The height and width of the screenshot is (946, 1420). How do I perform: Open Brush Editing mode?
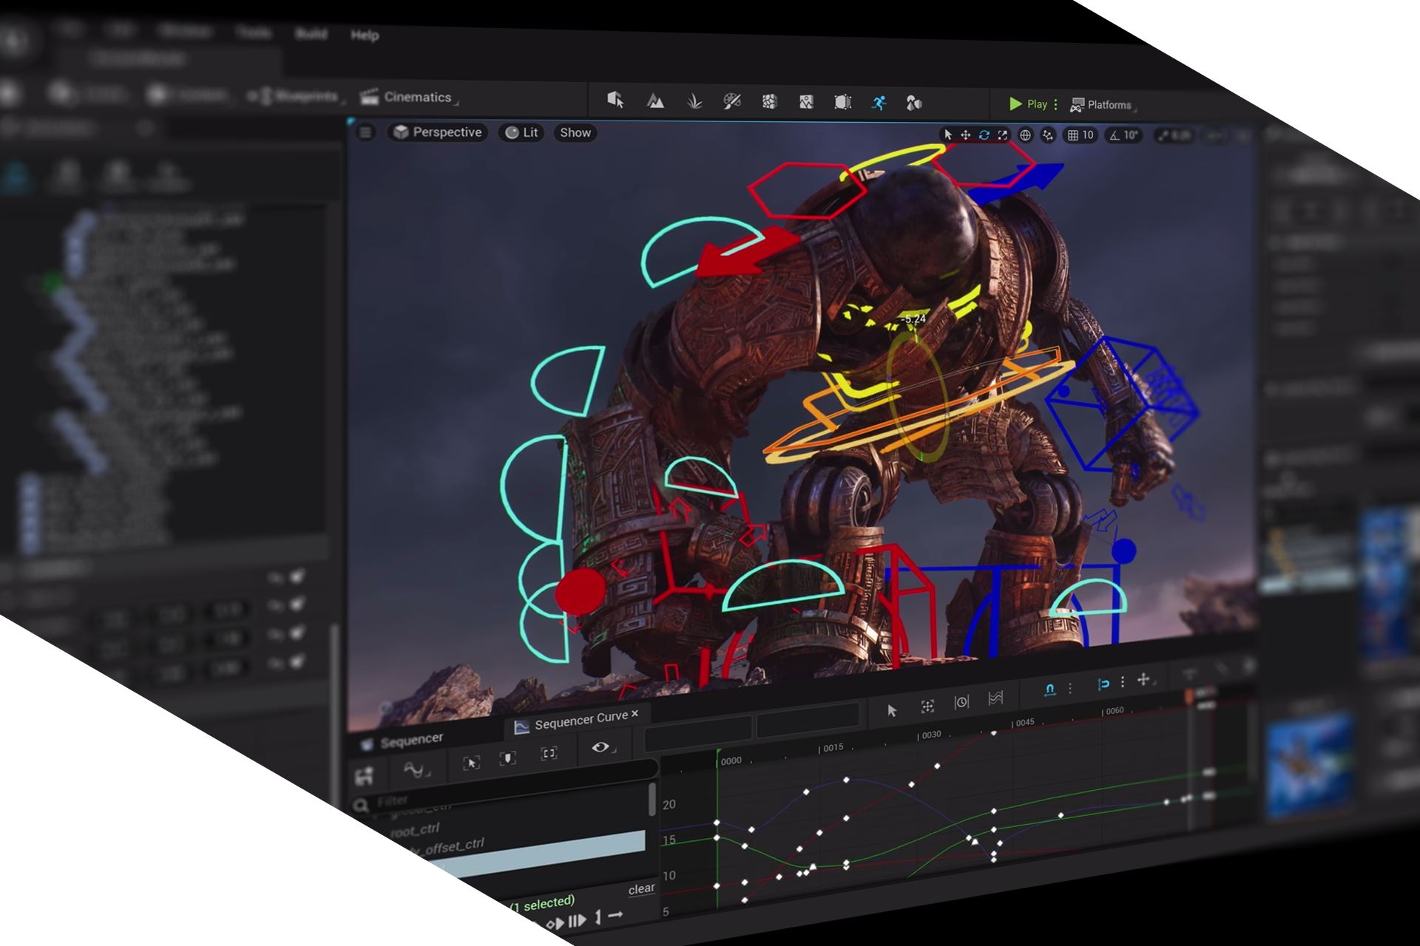pyautogui.click(x=806, y=102)
